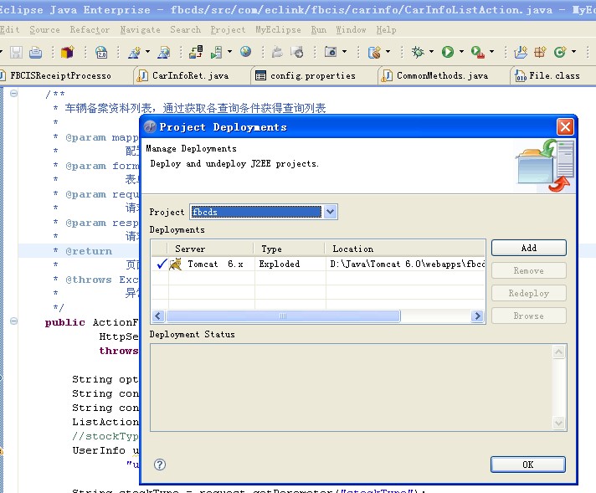Click the greyed folder toolbar icon
This screenshot has width=596, height=493.
click(x=277, y=52)
